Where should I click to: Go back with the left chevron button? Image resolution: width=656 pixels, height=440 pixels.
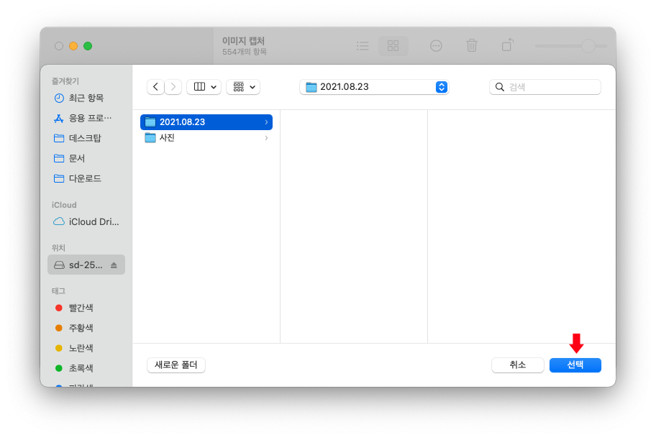pos(155,87)
